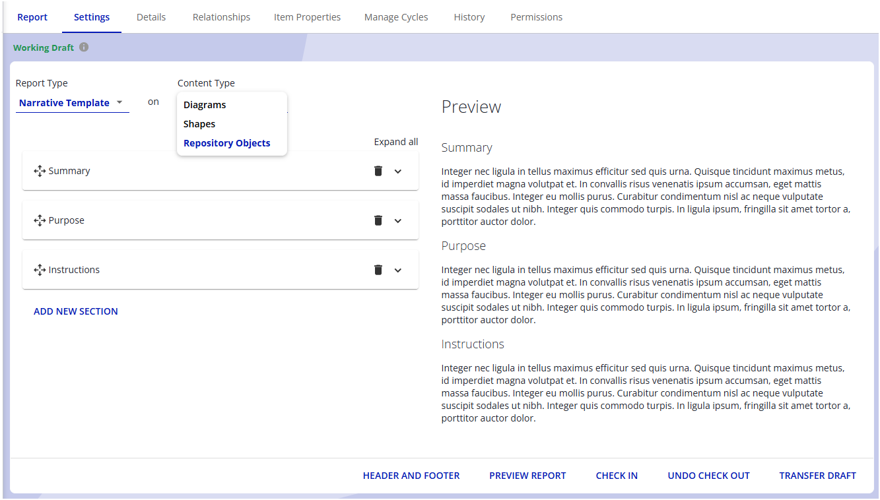This screenshot has height=500, width=880.
Task: Click ADD NEW SECTION
Action: click(76, 311)
